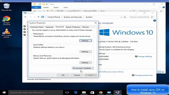Select the Advanced tab
Viewport: 169px width, 95px height.
(59, 27)
